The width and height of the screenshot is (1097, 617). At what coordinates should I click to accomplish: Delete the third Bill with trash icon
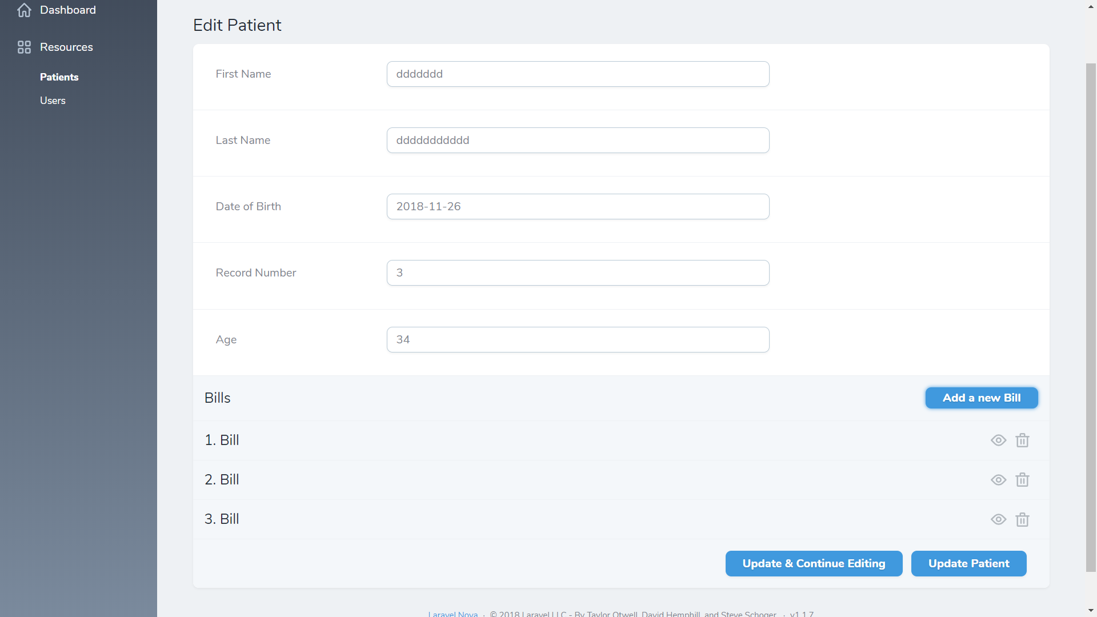click(x=1022, y=519)
